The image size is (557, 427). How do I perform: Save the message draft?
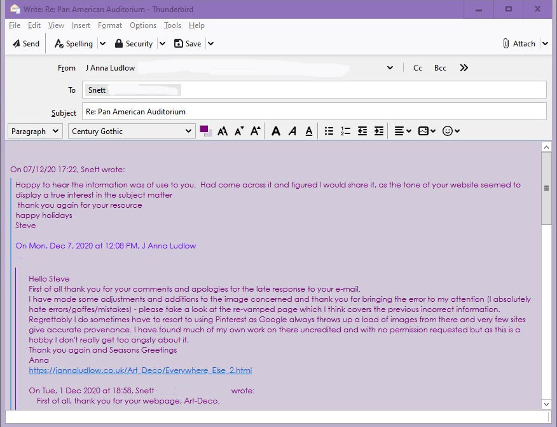188,44
